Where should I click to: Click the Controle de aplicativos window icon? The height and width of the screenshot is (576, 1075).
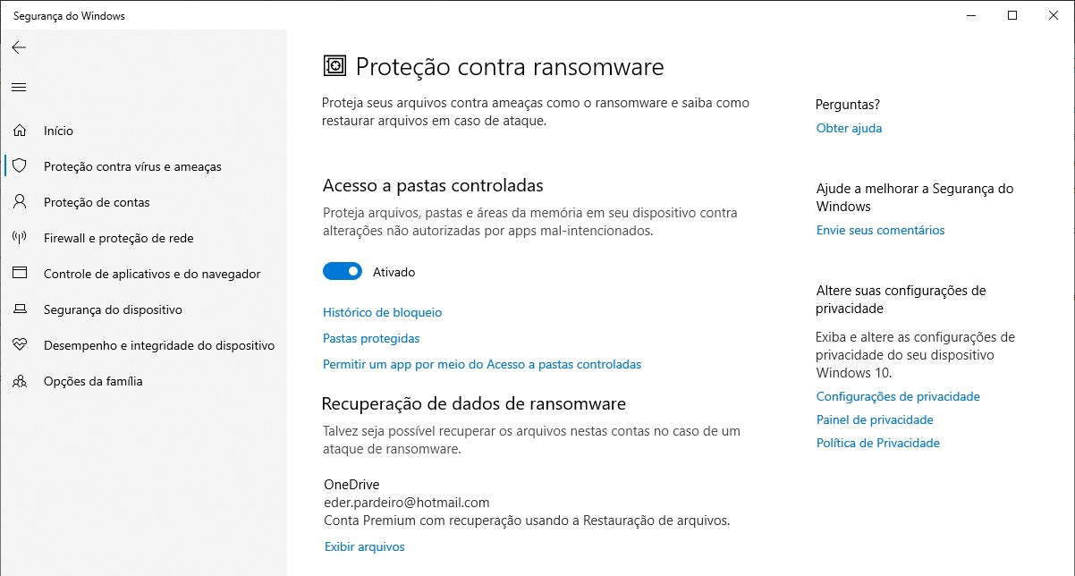coord(20,274)
